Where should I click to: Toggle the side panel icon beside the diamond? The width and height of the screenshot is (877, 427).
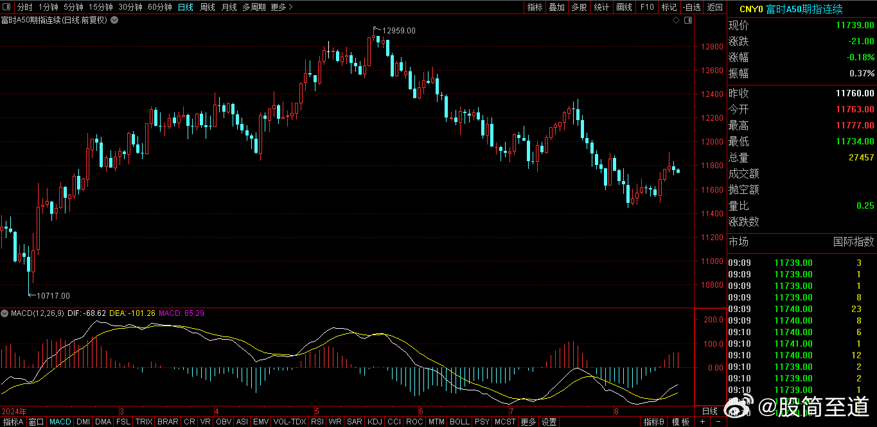(x=687, y=21)
